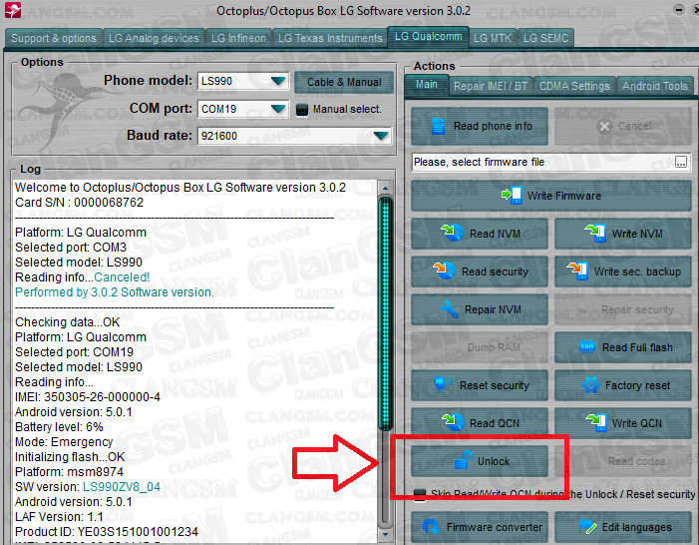This screenshot has width=699, height=545.
Task: Click the Initializing flash...OK log line
Action: tap(70, 457)
